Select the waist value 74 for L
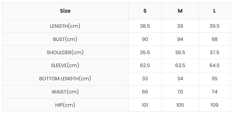This screenshot has height=114, width=232. pyautogui.click(x=214, y=92)
